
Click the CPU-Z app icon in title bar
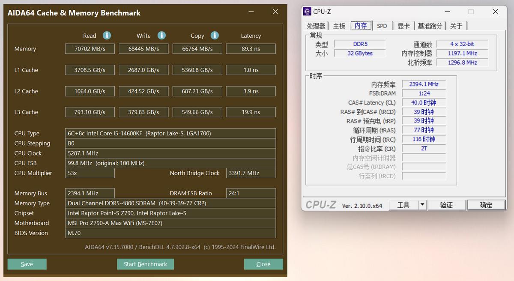point(307,12)
